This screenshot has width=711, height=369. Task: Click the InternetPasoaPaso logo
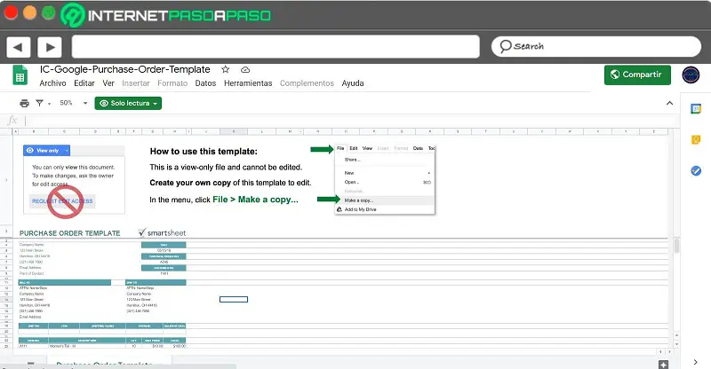tap(165, 15)
